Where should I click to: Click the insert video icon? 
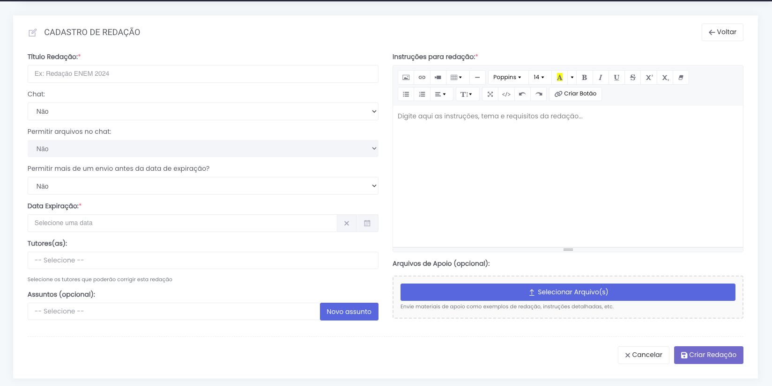coord(438,78)
